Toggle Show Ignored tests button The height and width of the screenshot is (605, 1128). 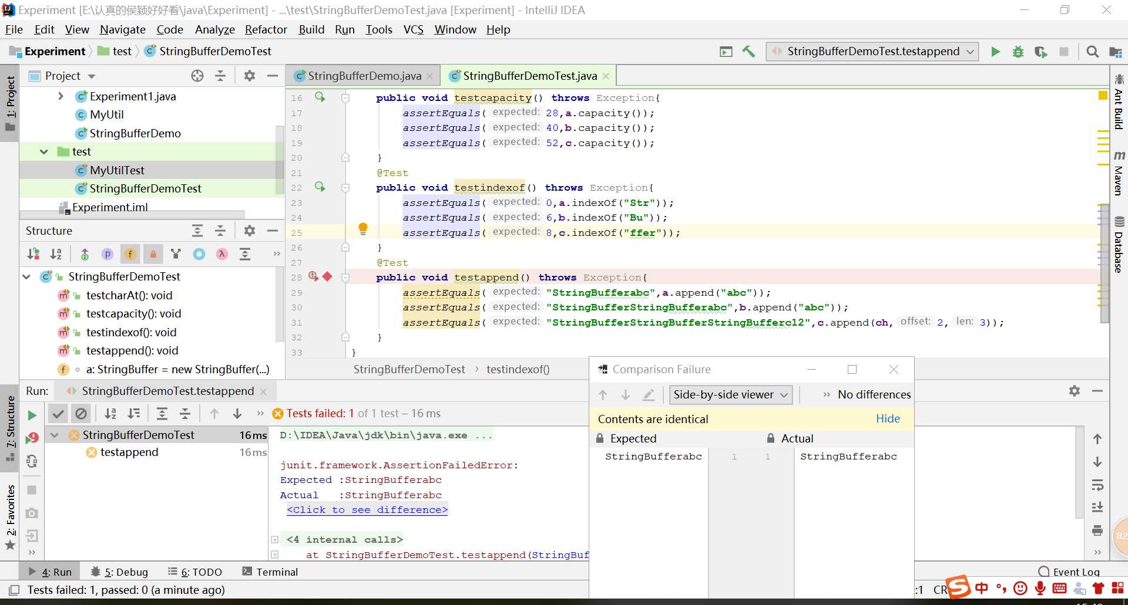tap(81, 414)
